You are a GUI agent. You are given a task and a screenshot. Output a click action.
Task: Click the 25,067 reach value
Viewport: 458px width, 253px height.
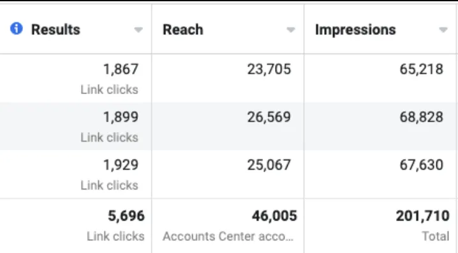[x=269, y=165]
